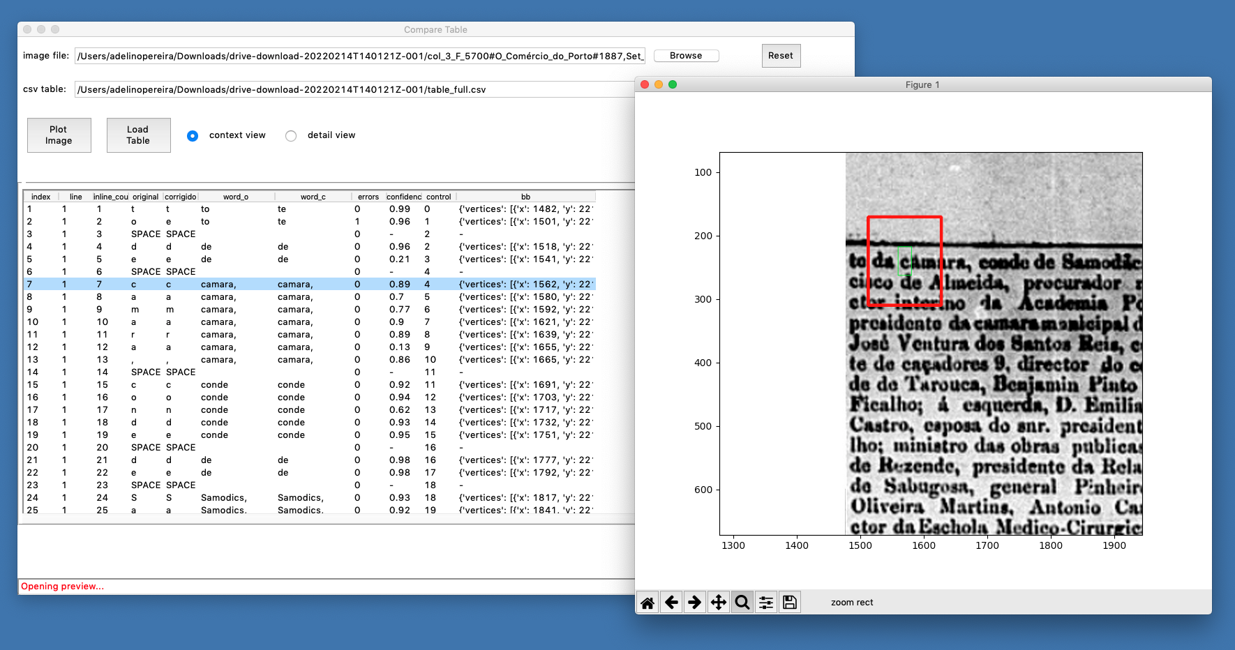Click the Browse button
The height and width of the screenshot is (650, 1235).
[686, 56]
